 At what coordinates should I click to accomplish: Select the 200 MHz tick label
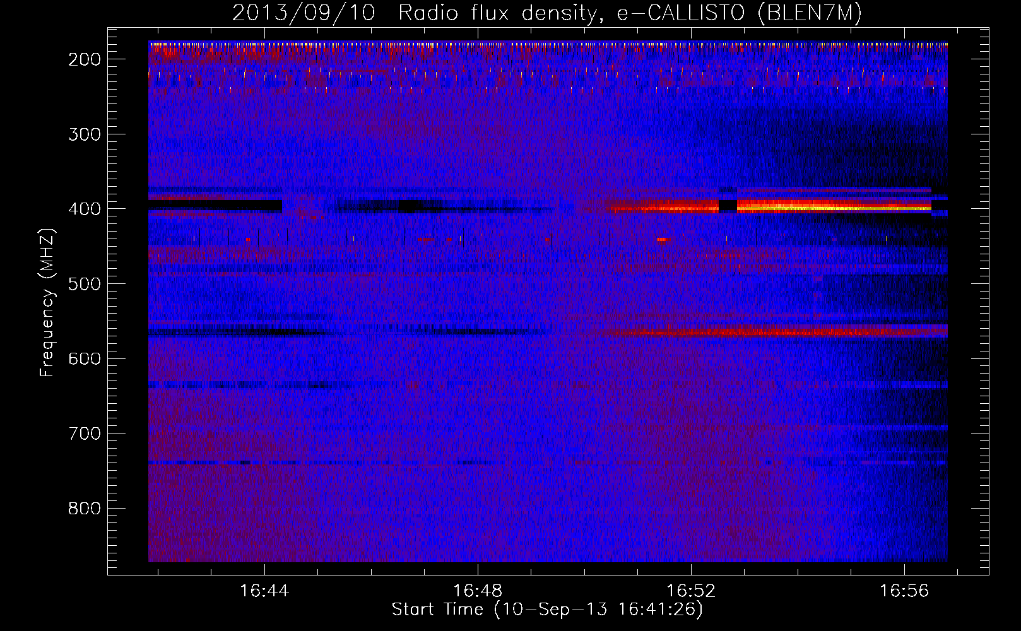click(x=84, y=59)
